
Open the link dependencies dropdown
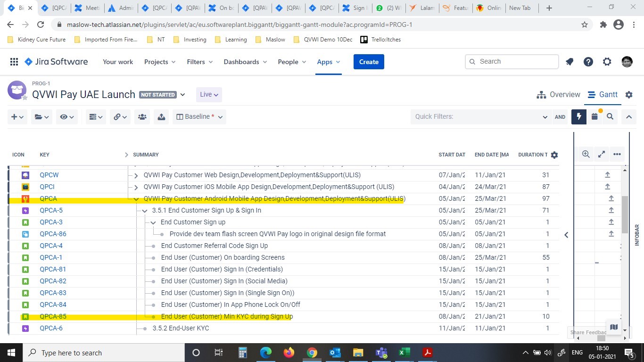(x=120, y=116)
